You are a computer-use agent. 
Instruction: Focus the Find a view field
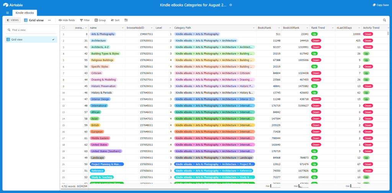pos(31,30)
